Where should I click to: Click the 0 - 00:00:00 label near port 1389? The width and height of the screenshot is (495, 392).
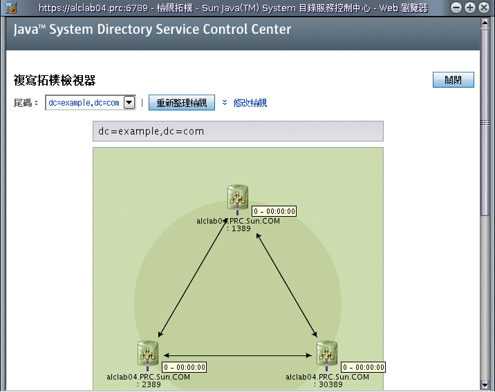pyautogui.click(x=274, y=211)
